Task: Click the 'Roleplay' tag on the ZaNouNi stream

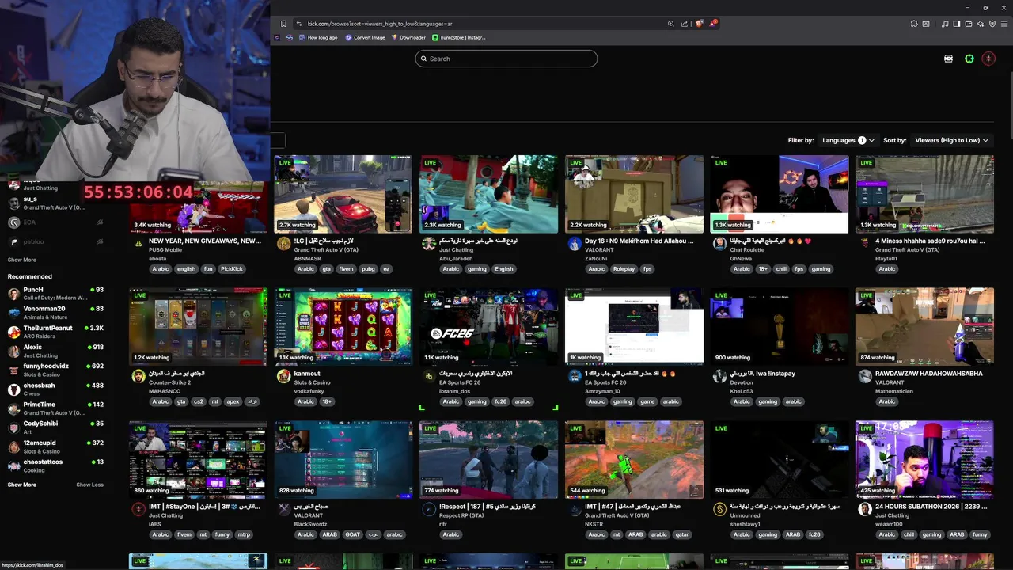Action: (624, 269)
